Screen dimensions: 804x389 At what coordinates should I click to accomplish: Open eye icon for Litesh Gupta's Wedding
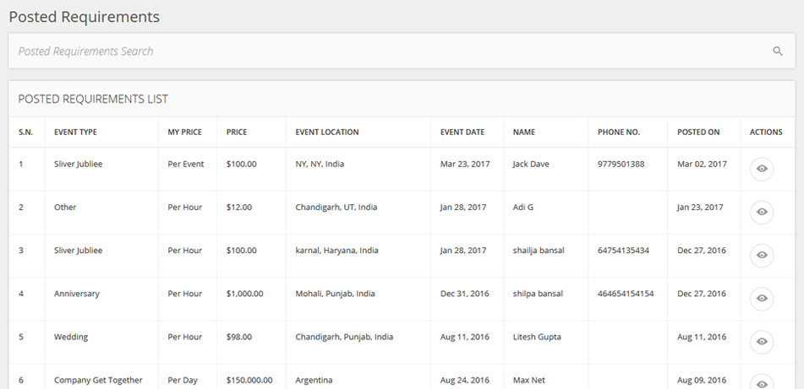coord(762,341)
